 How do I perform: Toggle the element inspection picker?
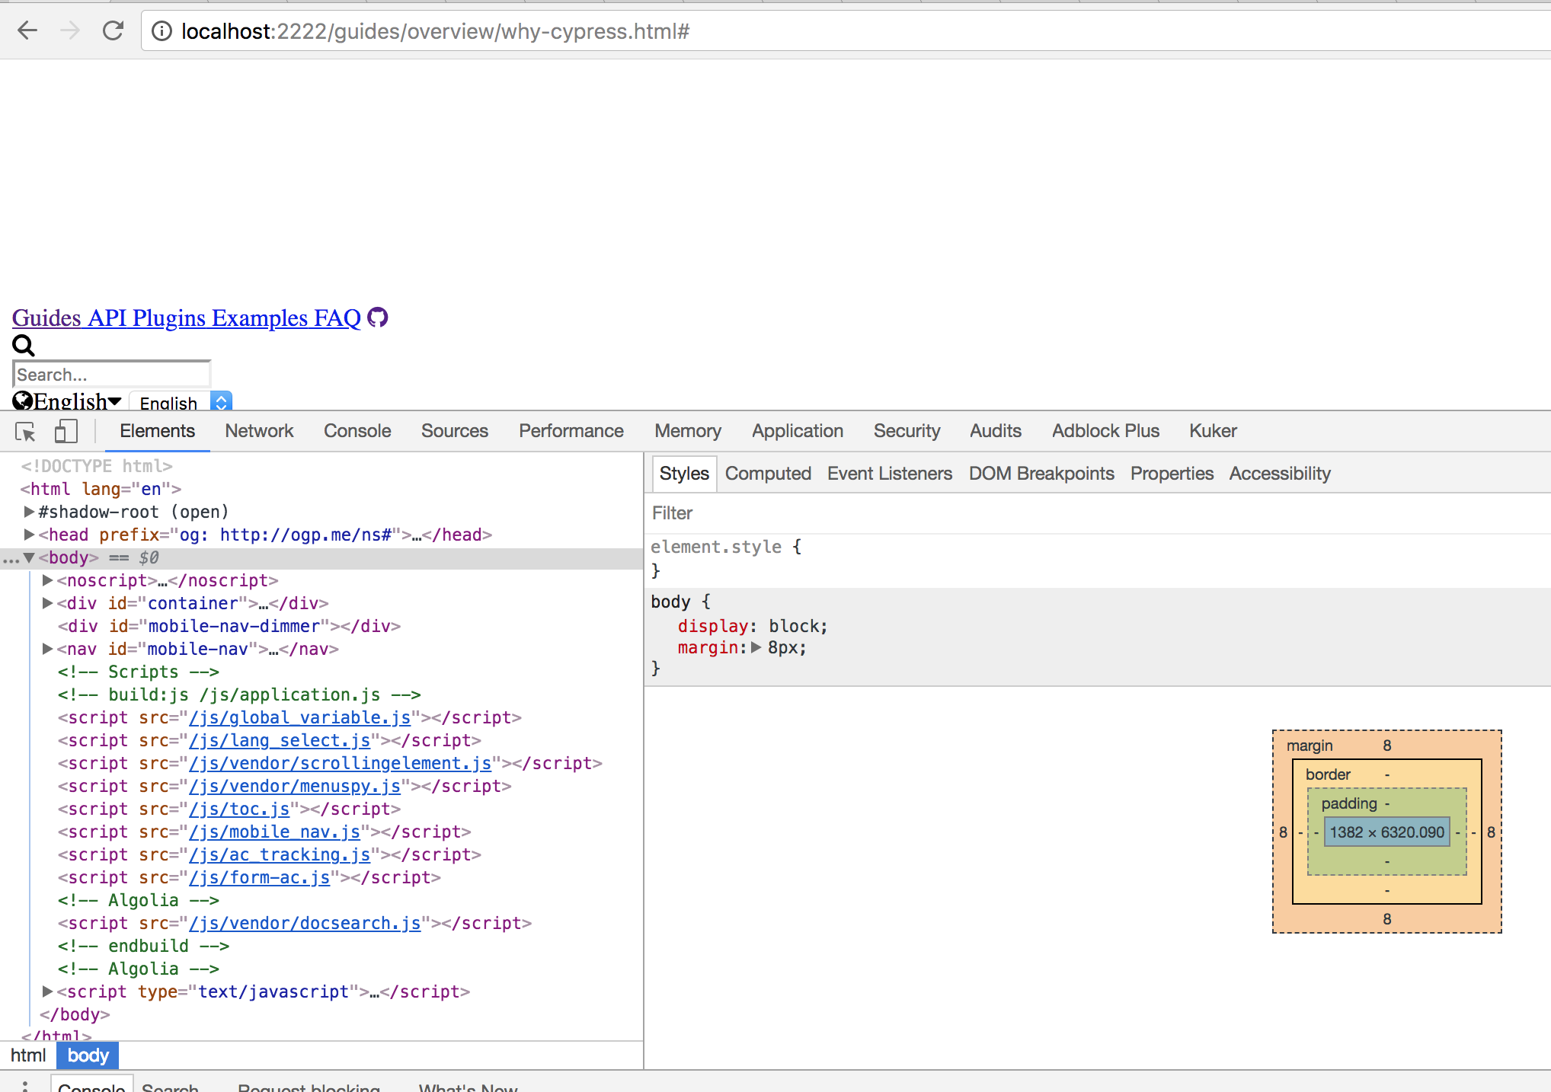25,430
